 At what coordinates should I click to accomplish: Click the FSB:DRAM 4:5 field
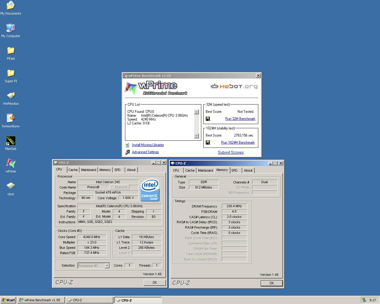[x=234, y=211]
